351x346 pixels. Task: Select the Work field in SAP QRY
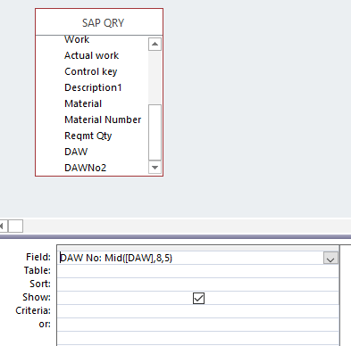pos(77,39)
